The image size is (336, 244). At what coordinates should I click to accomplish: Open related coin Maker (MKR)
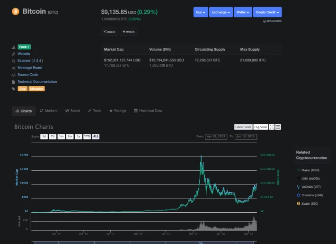tap(310, 170)
